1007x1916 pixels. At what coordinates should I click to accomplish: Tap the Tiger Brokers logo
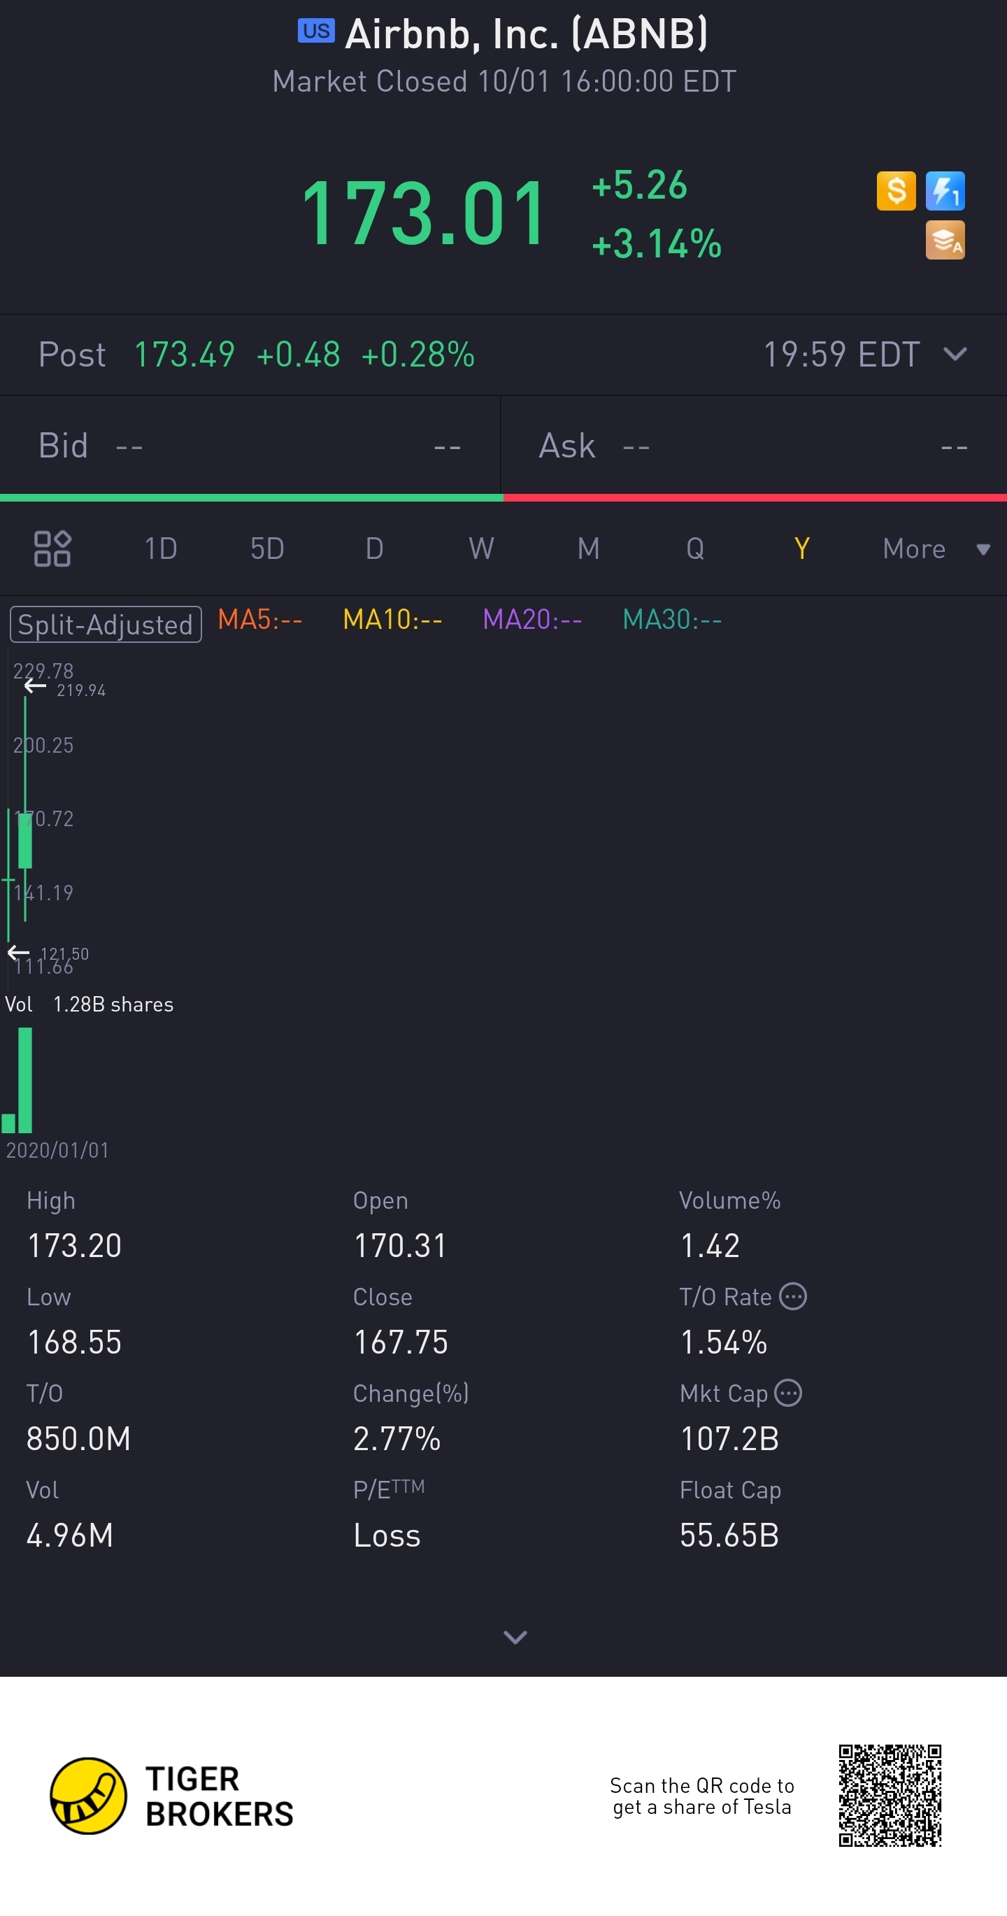[x=172, y=1796]
